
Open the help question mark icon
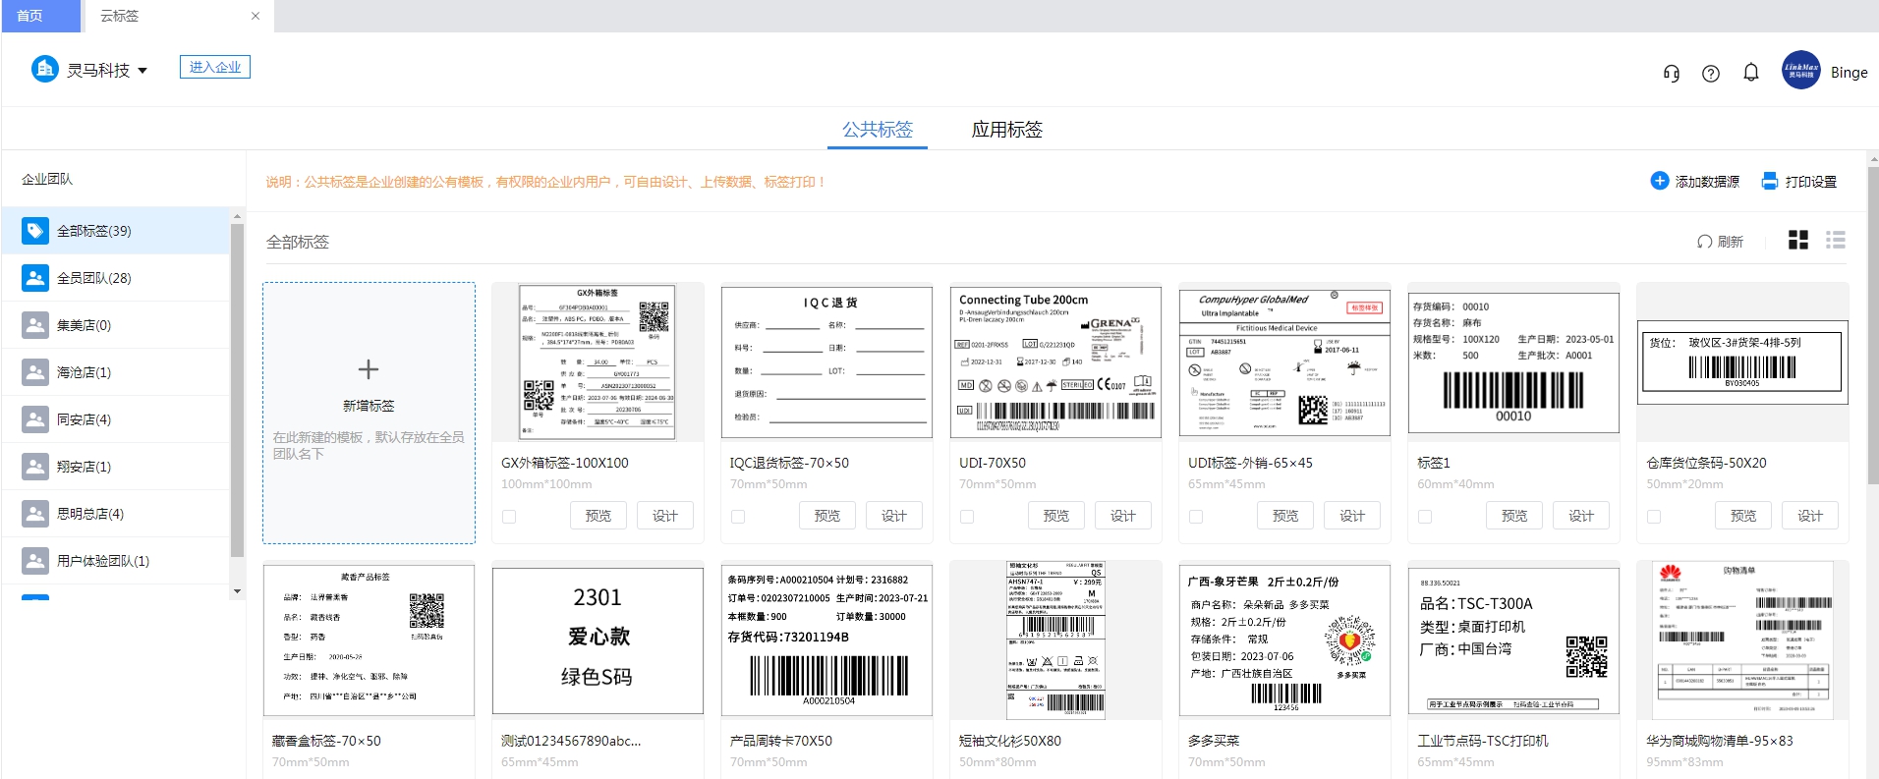[1711, 73]
